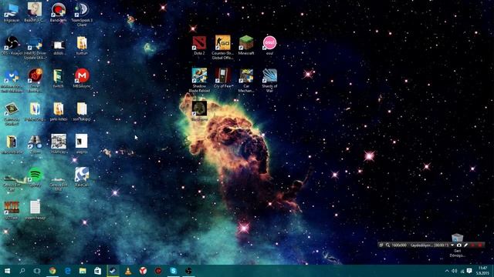Click the pencil draw icon in recorder bar
The height and width of the screenshot is (277, 494).
[466, 245]
